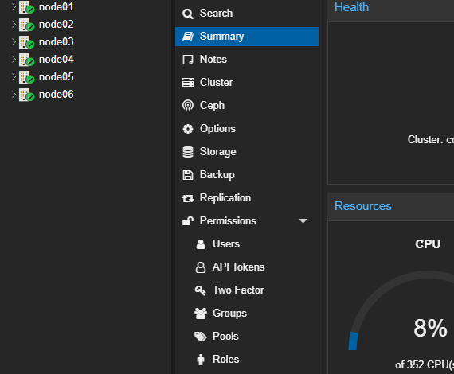Click the Backup floppy disk icon
This screenshot has height=374, width=454.
pyautogui.click(x=188, y=175)
